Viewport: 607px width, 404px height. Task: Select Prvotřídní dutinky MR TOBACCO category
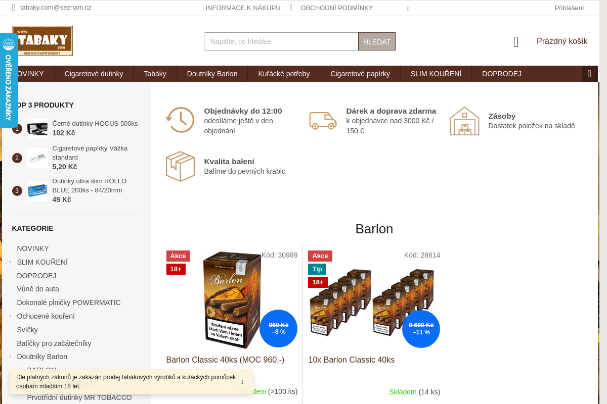pyautogui.click(x=79, y=397)
